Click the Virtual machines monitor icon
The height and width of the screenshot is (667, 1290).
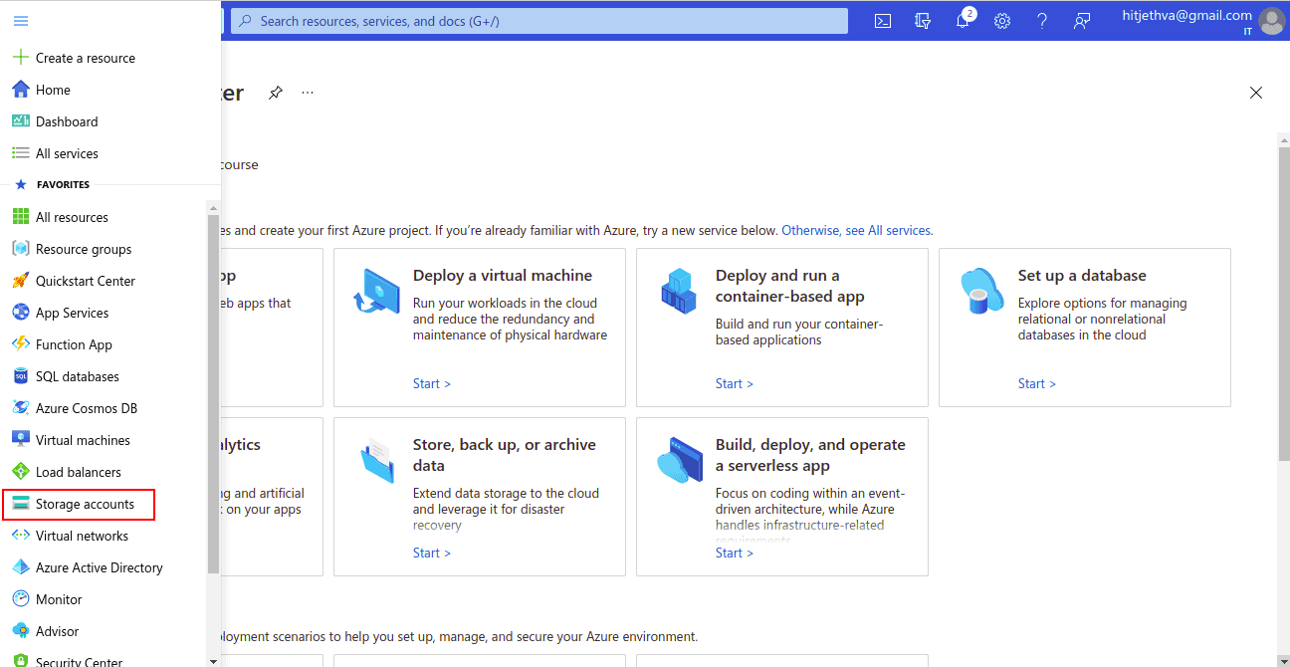pyautogui.click(x=20, y=440)
